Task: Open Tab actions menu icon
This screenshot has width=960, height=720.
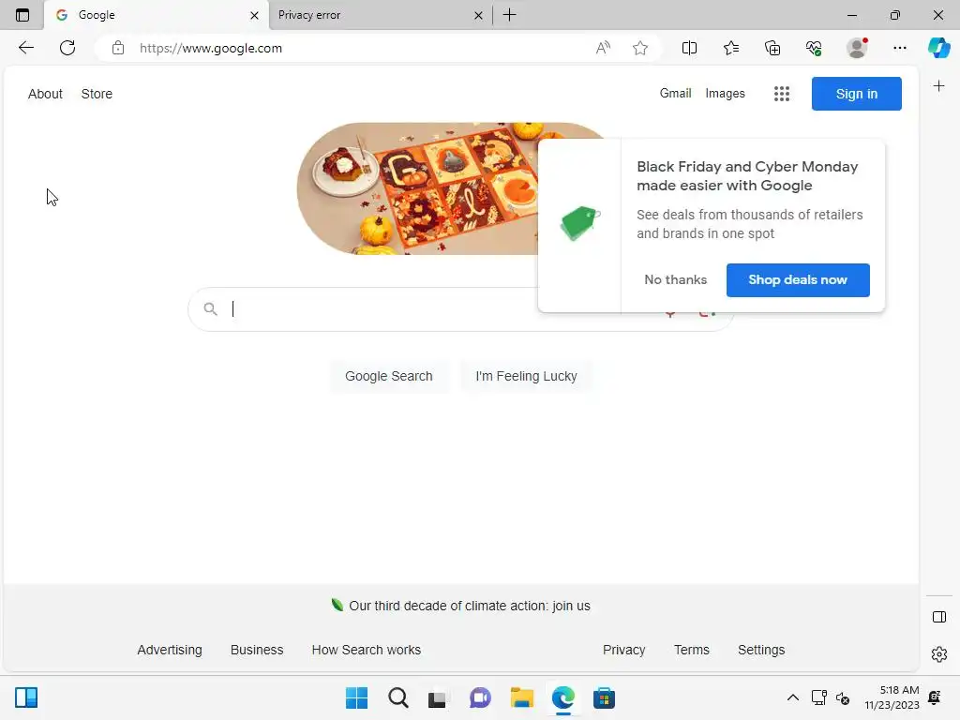Action: (22, 15)
